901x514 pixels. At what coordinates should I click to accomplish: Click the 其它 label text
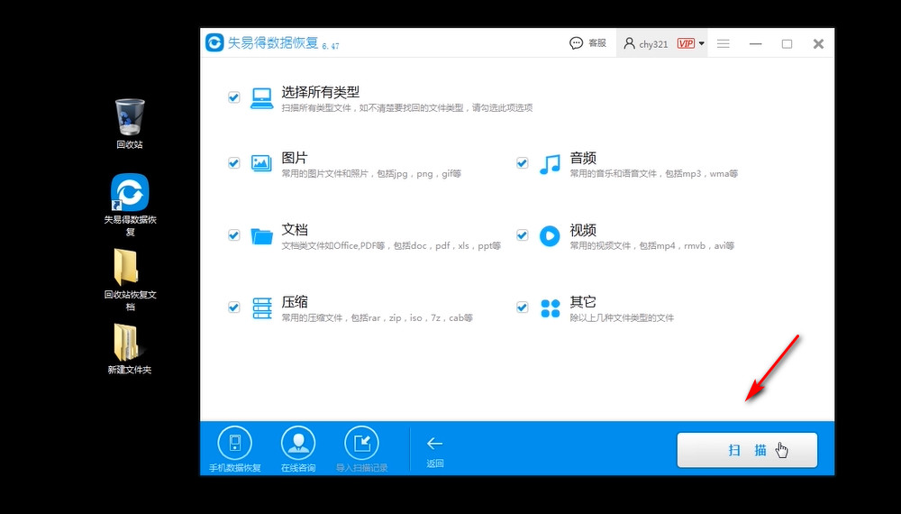pyautogui.click(x=583, y=302)
